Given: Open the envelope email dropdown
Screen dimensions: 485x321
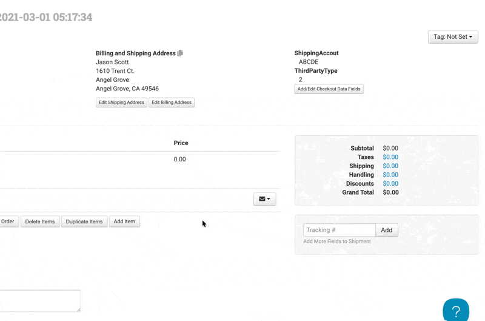Looking at the screenshot, I should click(264, 199).
